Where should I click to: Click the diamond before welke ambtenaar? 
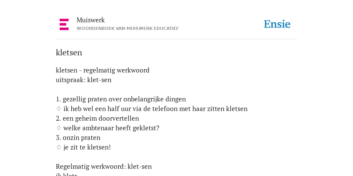tap(59, 128)
